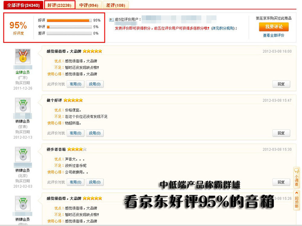Click the timestamp 2012-03-08 15:47

tap(277, 100)
